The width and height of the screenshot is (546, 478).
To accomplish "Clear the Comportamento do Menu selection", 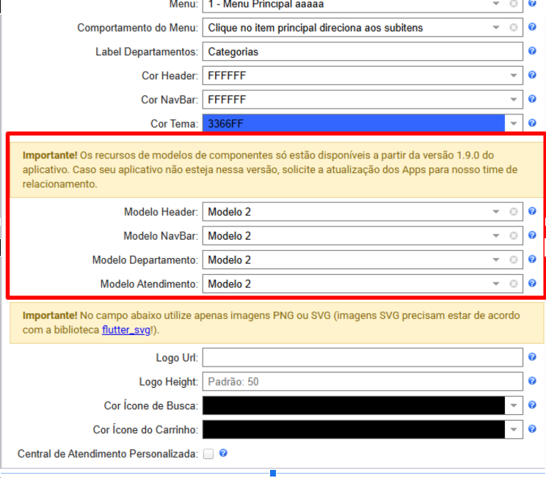I will coord(514,27).
